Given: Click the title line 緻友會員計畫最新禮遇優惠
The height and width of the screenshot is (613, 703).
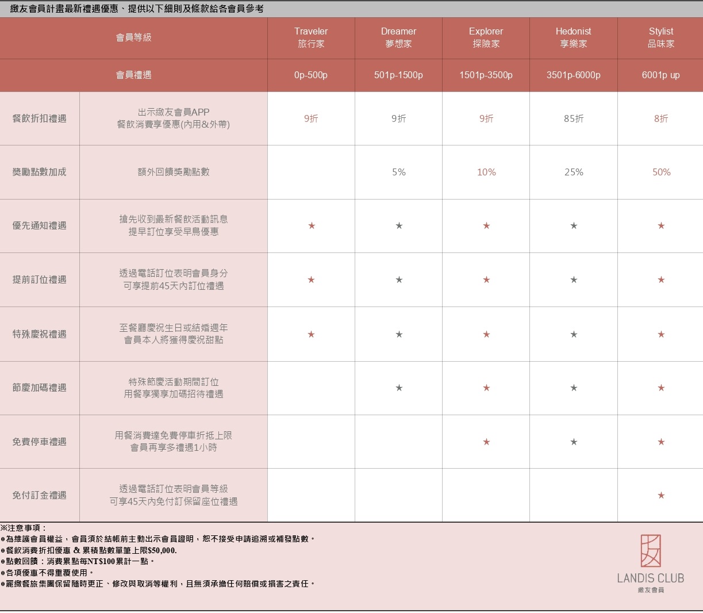Looking at the screenshot, I should click(x=137, y=9).
